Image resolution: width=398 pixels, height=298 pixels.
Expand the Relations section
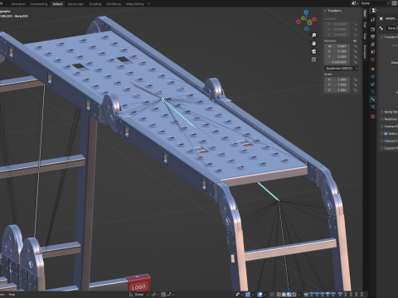coord(389,119)
